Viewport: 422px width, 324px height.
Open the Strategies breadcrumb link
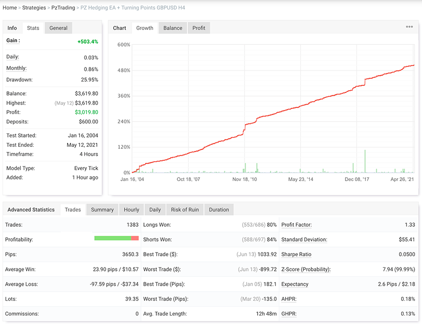click(34, 7)
